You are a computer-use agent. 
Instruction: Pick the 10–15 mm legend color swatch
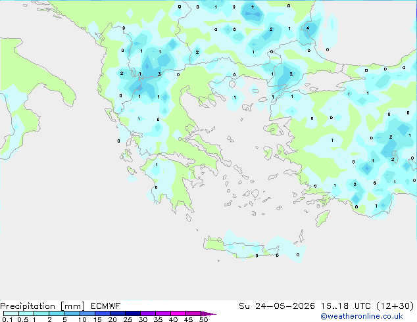[x=87, y=313]
